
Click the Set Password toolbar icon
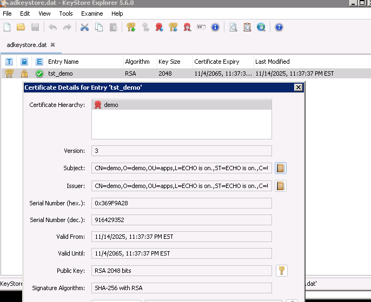point(201,27)
